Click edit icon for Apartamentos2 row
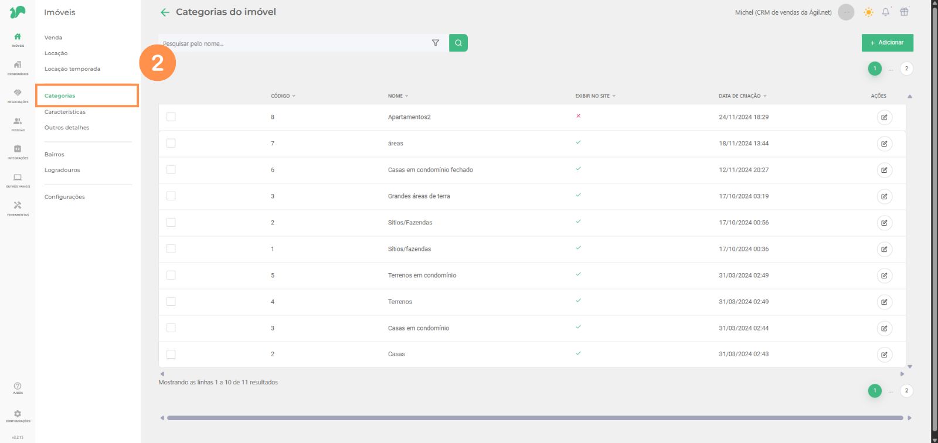938x443 pixels. pos(884,117)
